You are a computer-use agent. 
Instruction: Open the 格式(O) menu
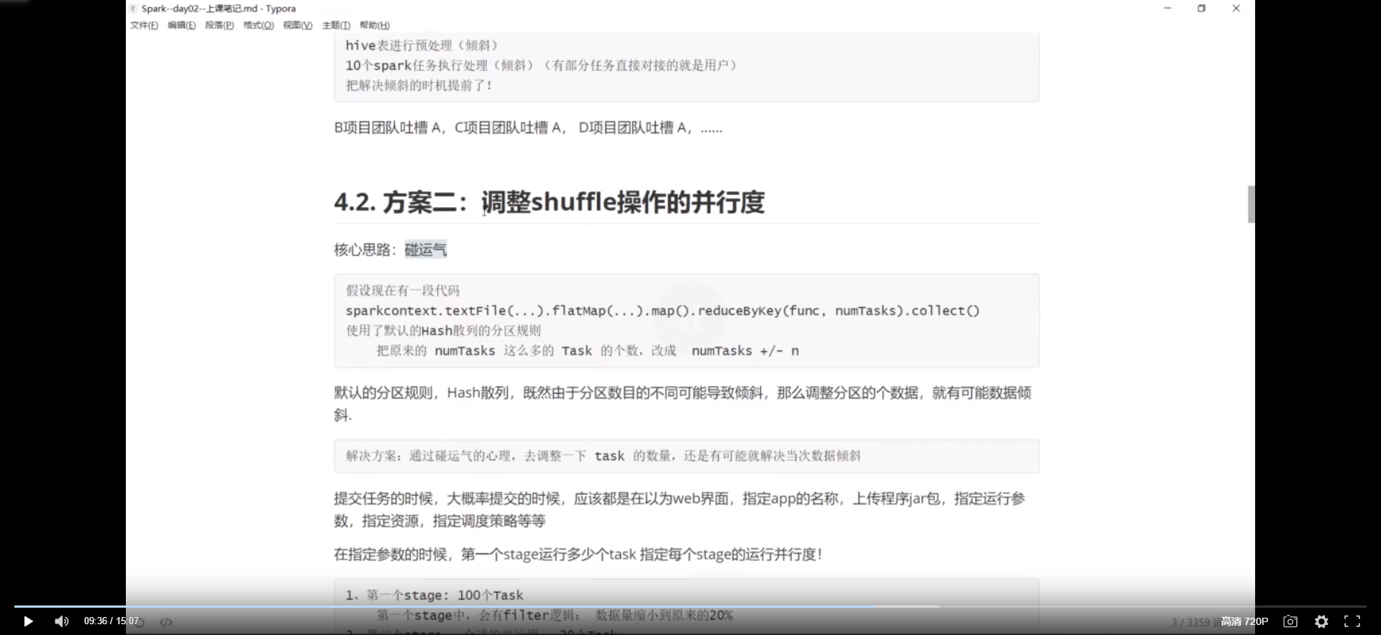[x=258, y=25]
